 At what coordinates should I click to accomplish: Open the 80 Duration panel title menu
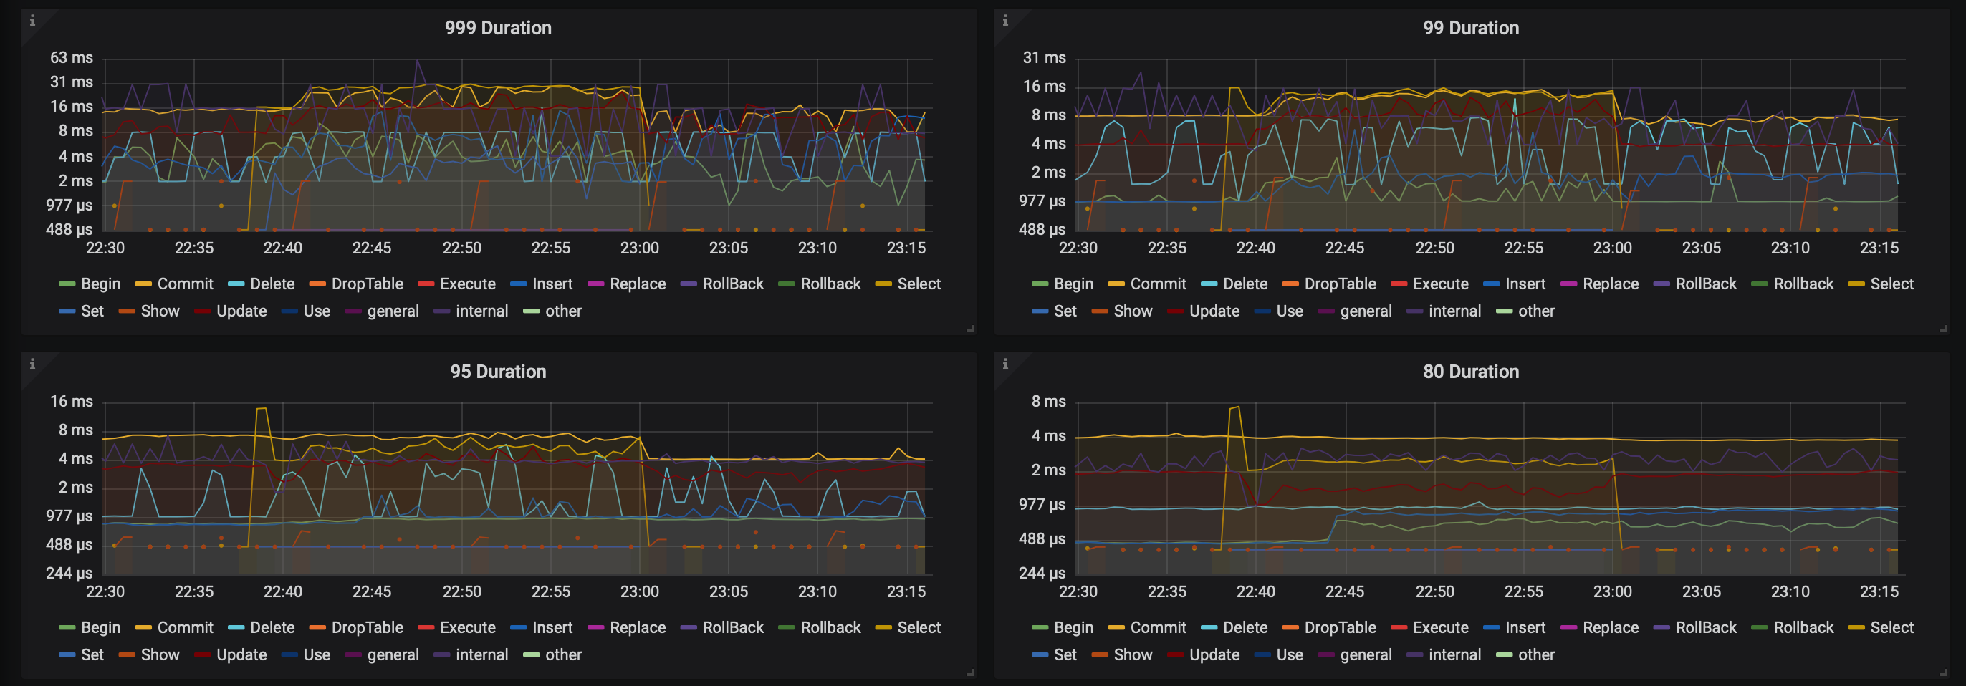(1471, 372)
